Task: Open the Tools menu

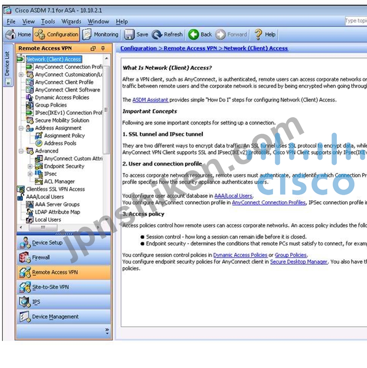Action: tap(48, 21)
